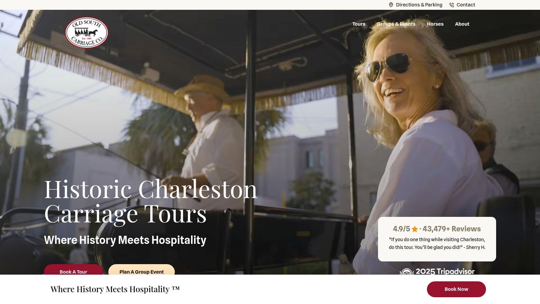Click the red Book Now button
The image size is (540, 304).
[x=456, y=289]
